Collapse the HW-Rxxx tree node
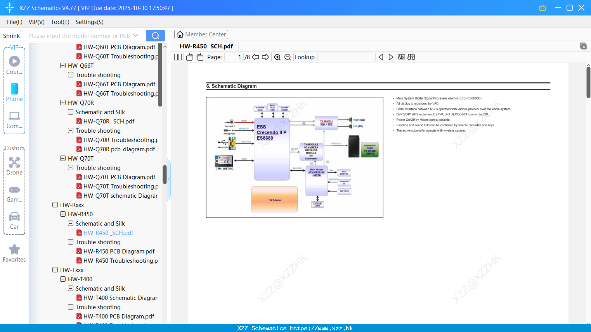Image resolution: width=591 pixels, height=332 pixels. (x=55, y=205)
